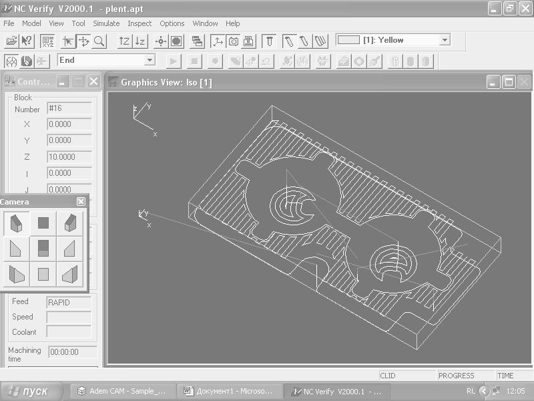Click the X coordinate field
Viewport: 534px width, 401px height.
click(69, 124)
